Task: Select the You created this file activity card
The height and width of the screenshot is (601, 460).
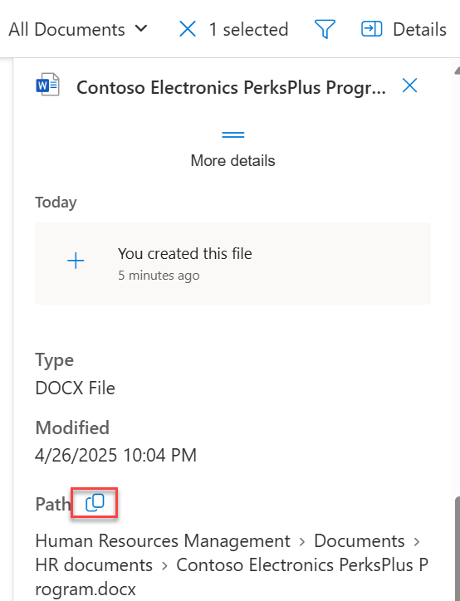Action: [232, 263]
